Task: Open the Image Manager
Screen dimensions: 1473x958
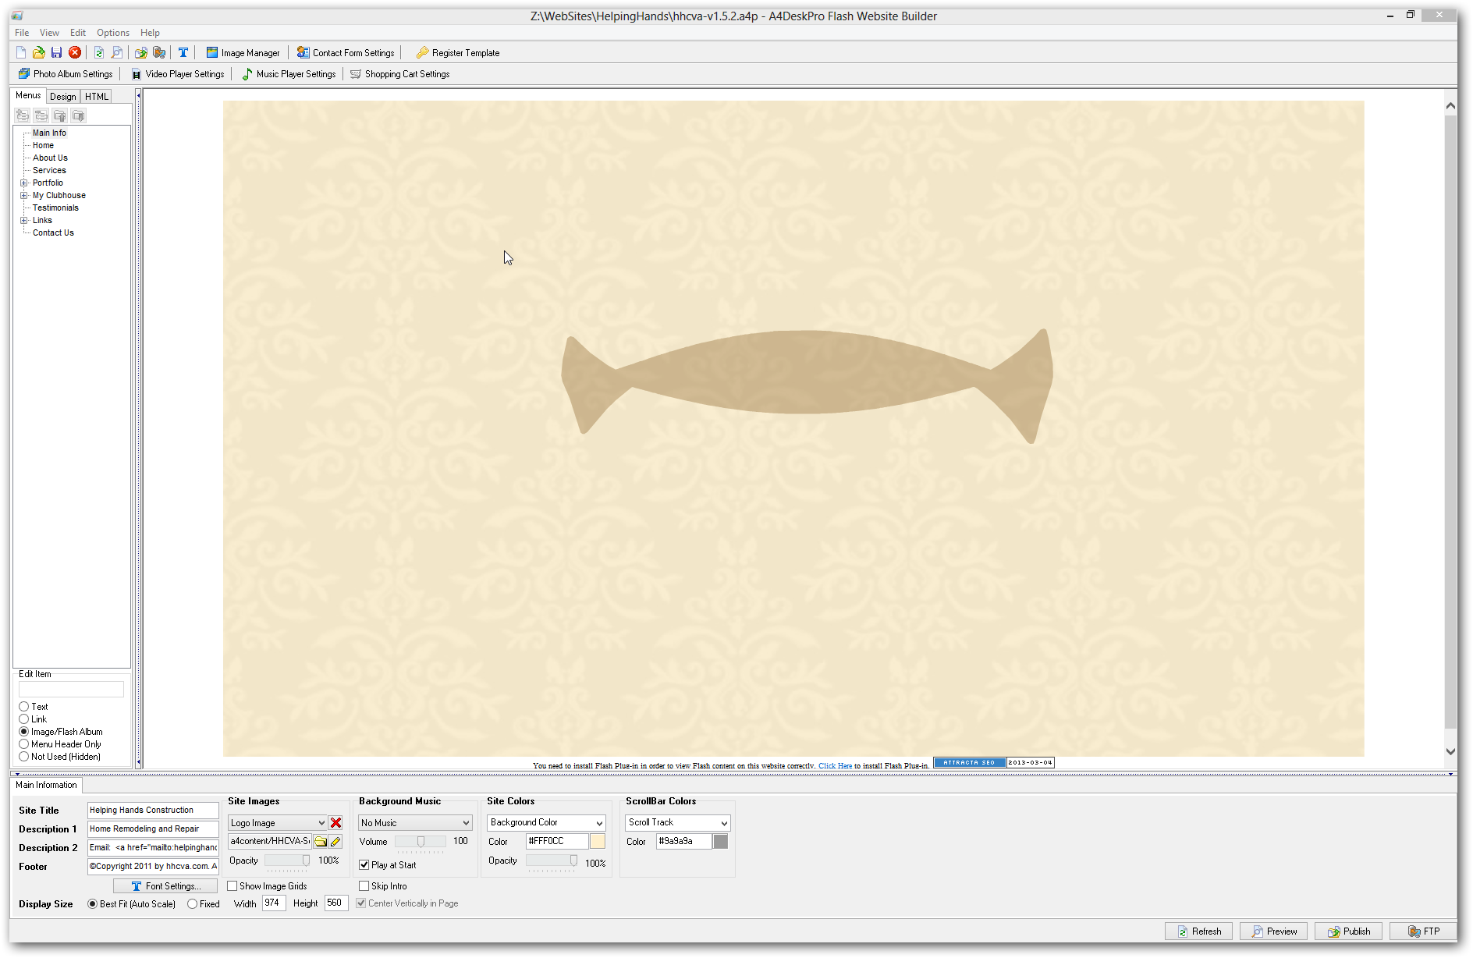Action: click(x=243, y=52)
